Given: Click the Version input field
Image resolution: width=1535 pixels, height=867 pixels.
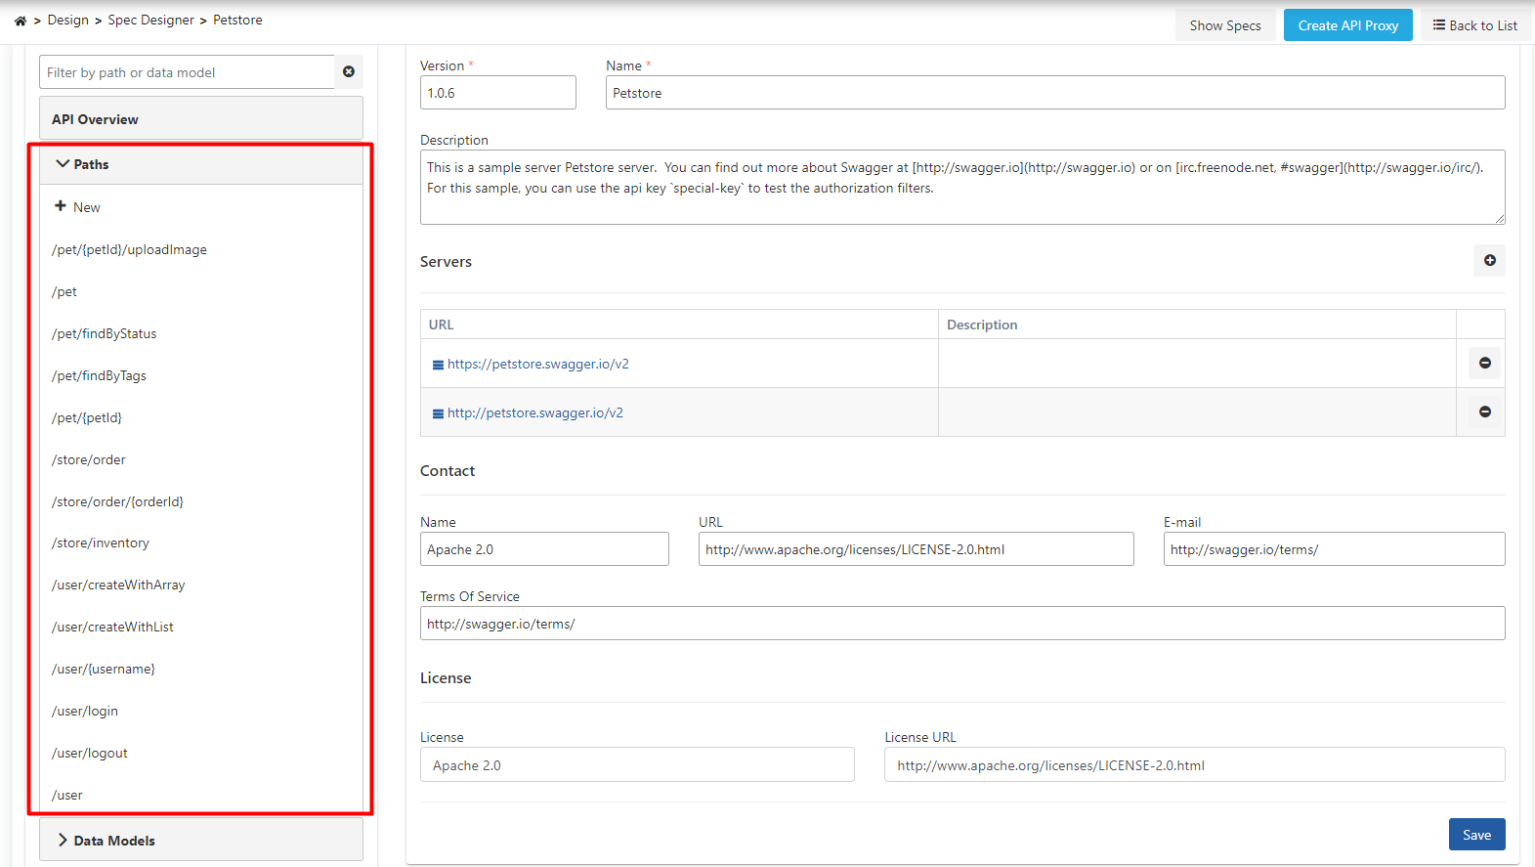Looking at the screenshot, I should click(x=497, y=94).
